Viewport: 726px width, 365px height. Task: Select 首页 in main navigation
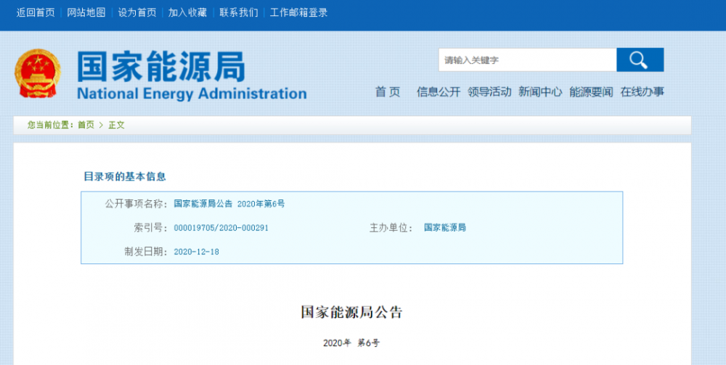coord(388,92)
